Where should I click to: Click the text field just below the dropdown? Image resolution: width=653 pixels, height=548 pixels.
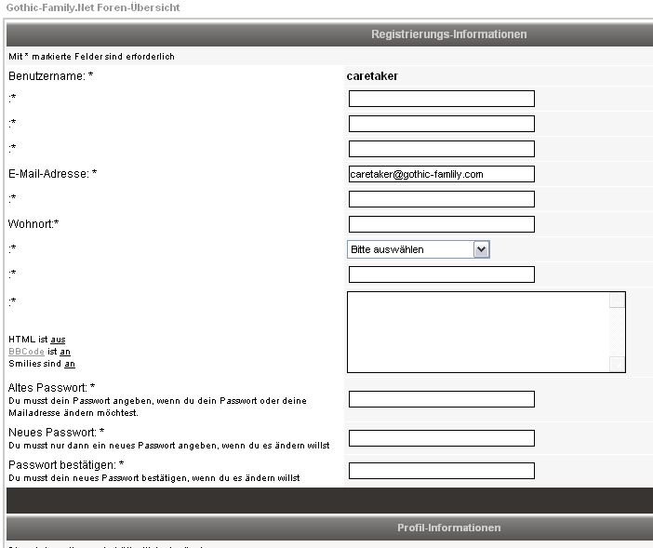[x=441, y=274]
